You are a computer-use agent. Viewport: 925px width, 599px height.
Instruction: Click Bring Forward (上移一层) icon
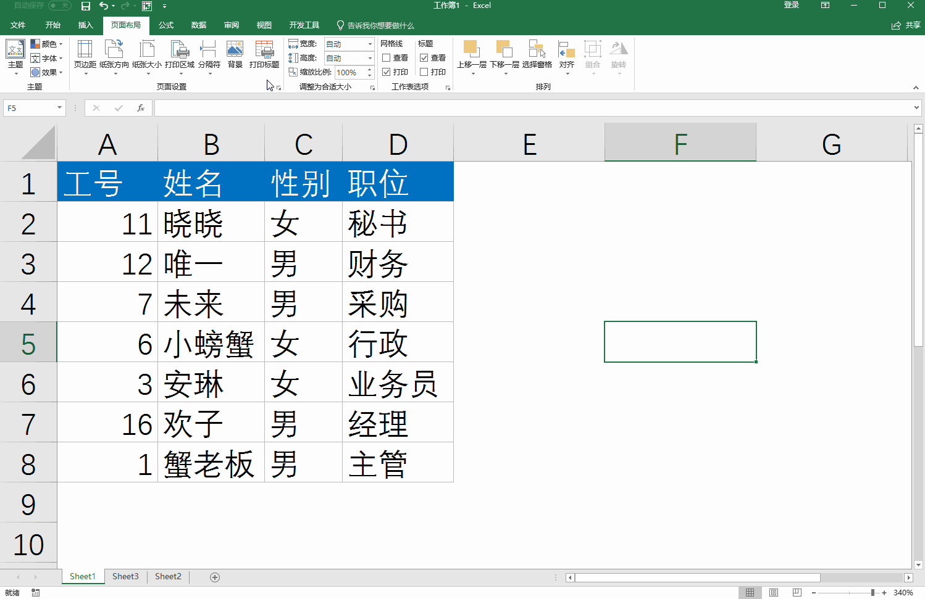(x=472, y=57)
